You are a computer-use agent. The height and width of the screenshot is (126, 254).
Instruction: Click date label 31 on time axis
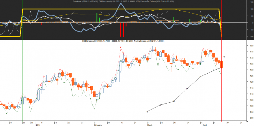[201, 123]
